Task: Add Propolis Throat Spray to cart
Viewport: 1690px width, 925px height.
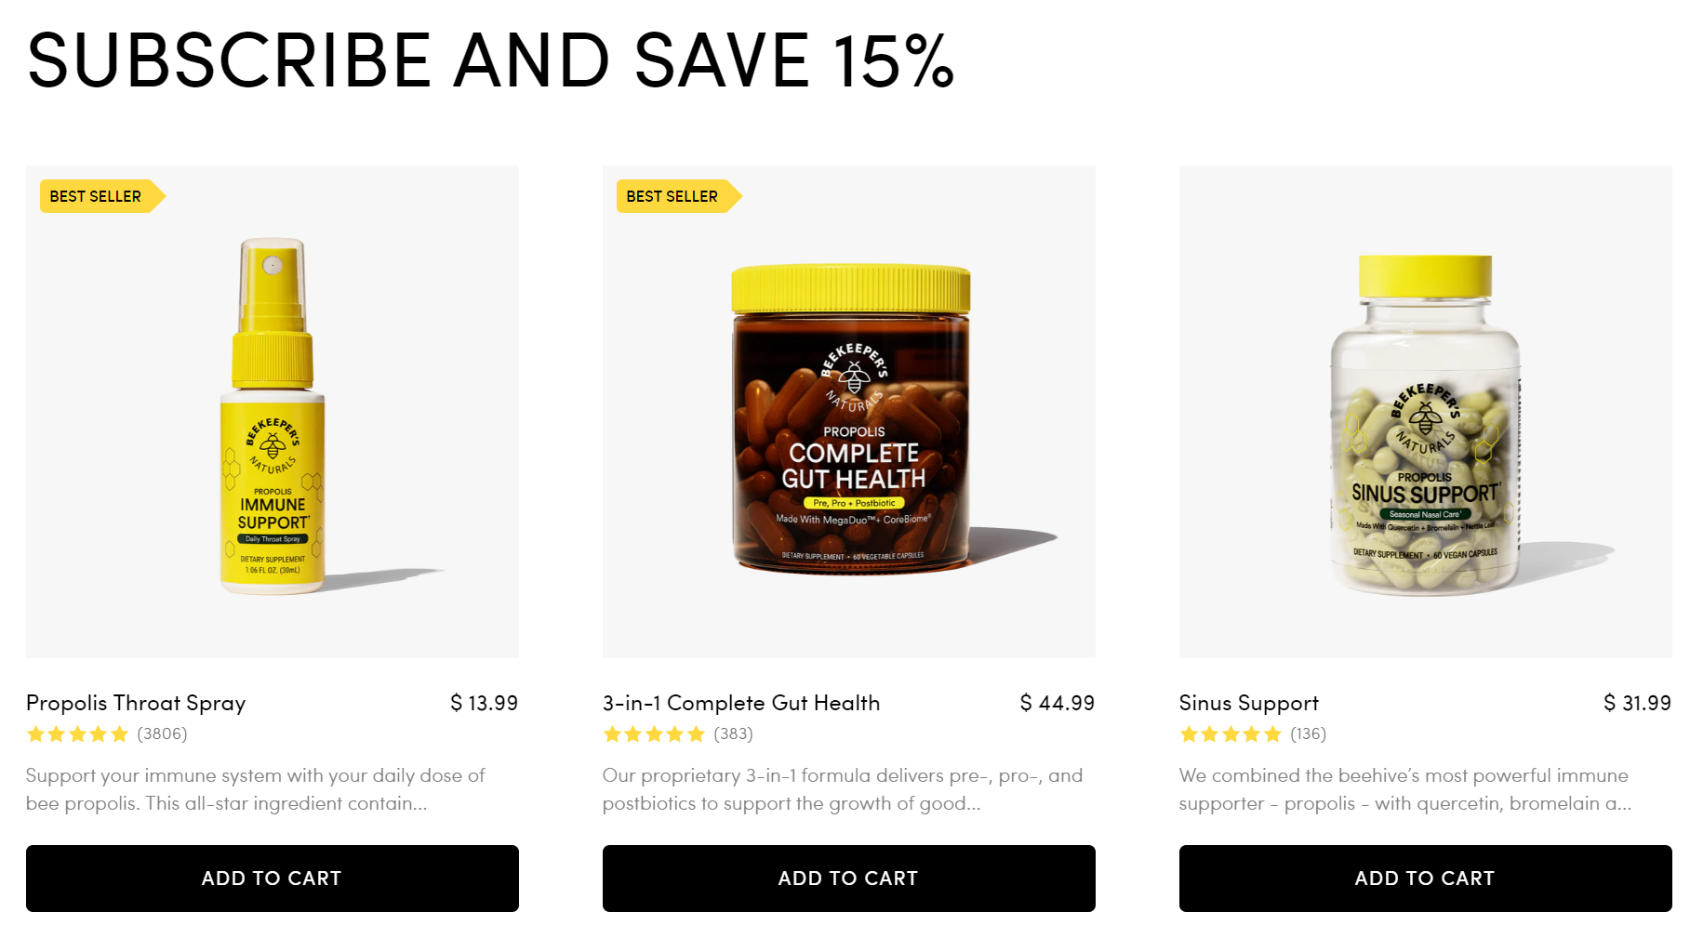Action: tap(272, 878)
